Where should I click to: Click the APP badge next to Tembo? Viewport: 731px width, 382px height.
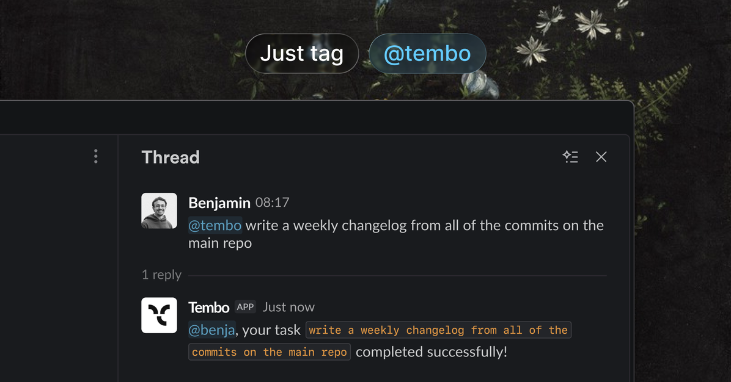244,307
